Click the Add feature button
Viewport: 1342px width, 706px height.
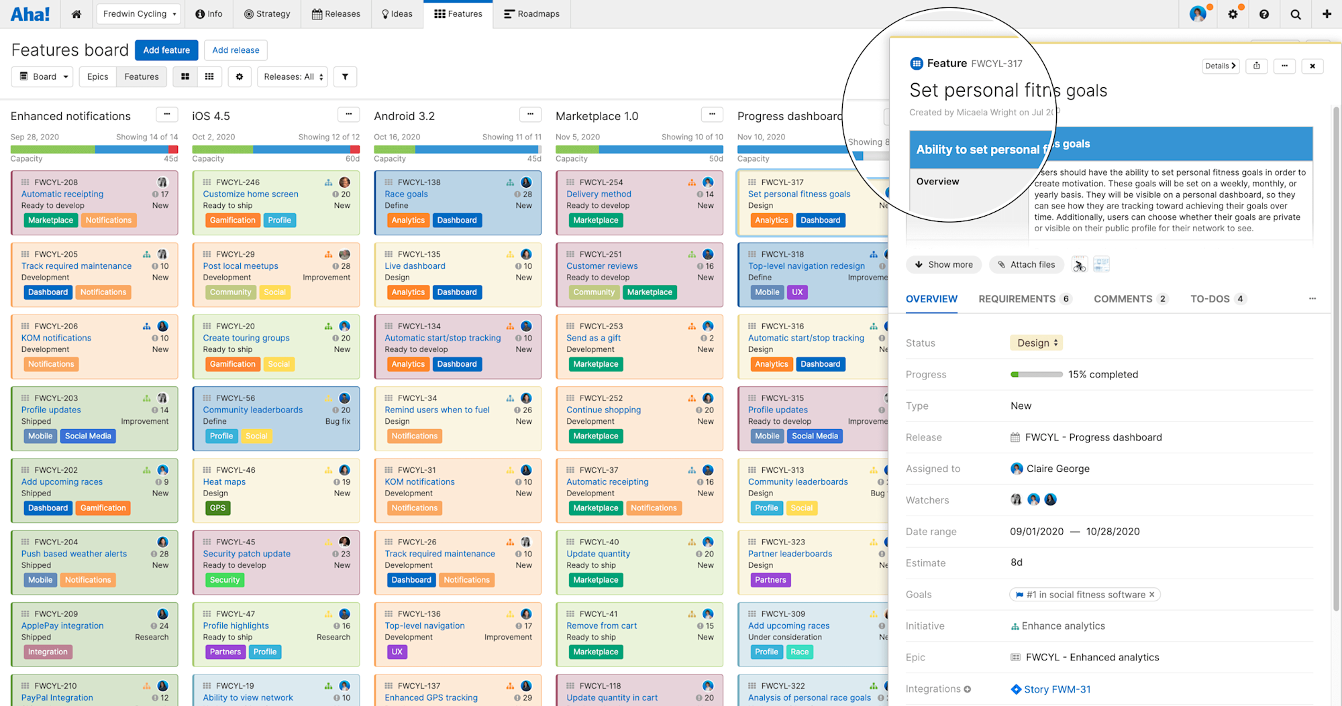[166, 50]
